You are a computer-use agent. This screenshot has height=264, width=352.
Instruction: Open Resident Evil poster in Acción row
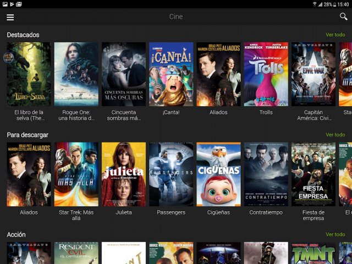pos(76,254)
